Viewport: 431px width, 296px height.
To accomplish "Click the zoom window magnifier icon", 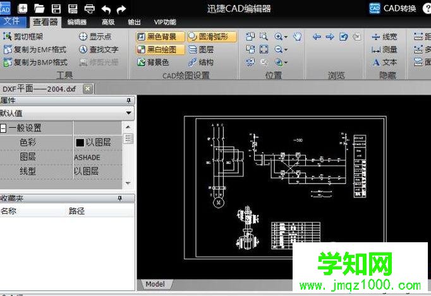I will (264, 36).
